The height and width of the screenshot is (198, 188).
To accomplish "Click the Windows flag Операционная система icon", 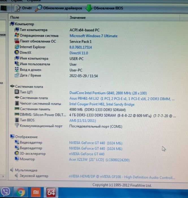I will click(x=17, y=35).
